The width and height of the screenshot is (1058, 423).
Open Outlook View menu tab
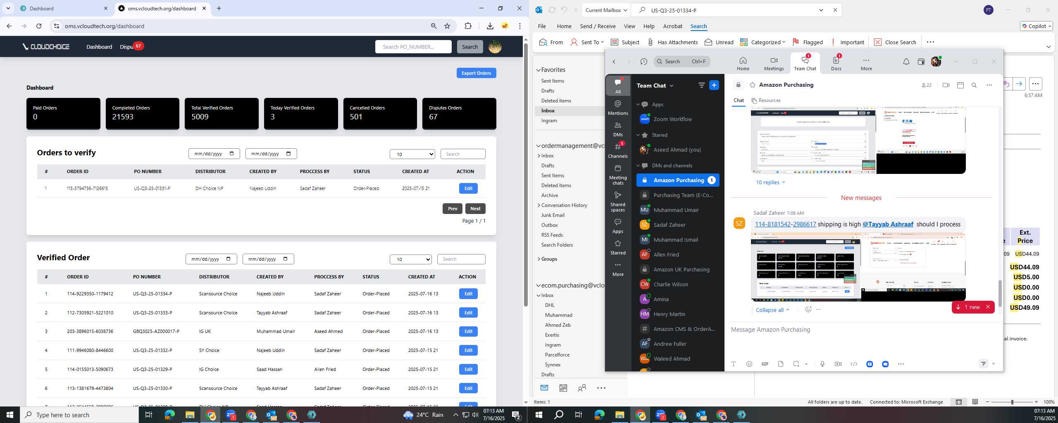(629, 26)
